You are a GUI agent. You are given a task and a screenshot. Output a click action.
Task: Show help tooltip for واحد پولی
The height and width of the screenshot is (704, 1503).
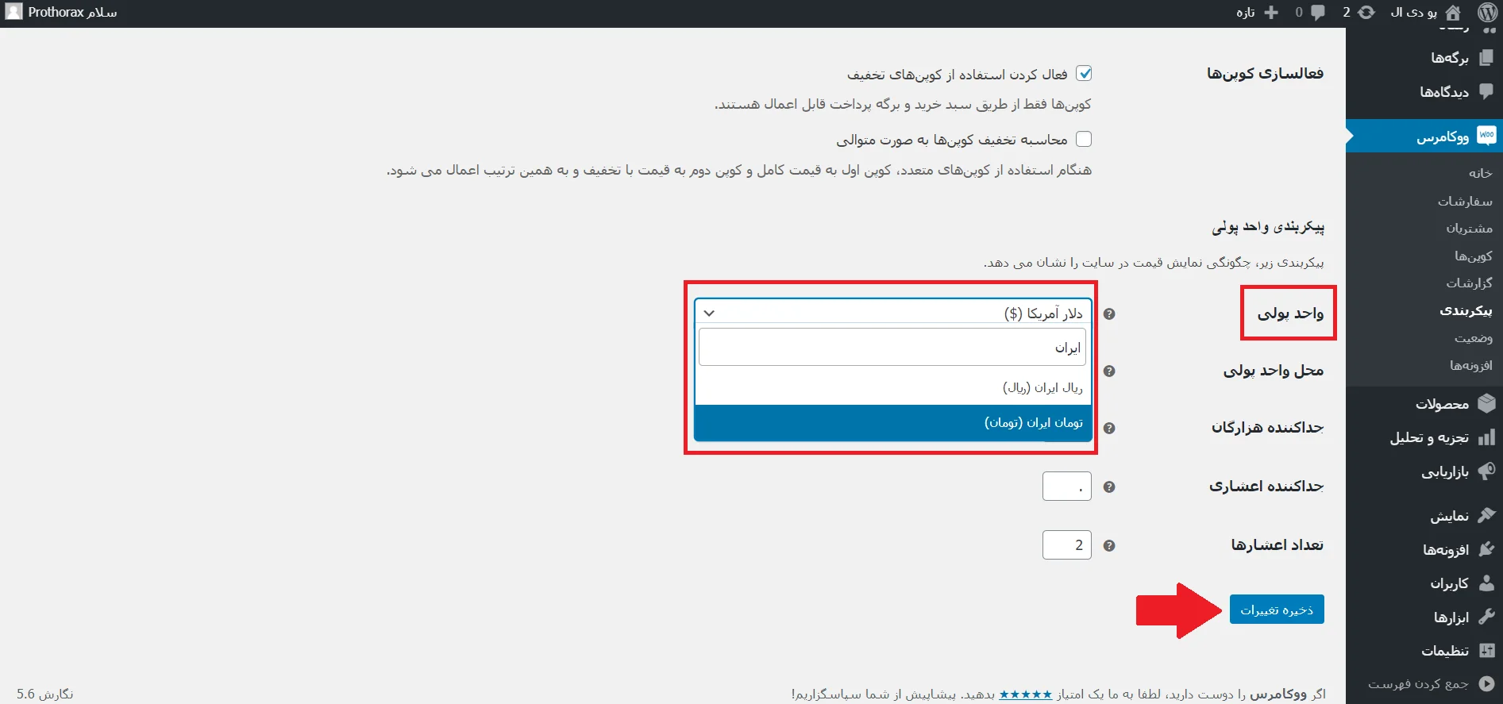click(1109, 314)
